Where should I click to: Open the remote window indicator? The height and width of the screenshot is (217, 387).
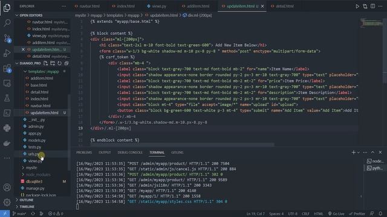(x=5, y=213)
